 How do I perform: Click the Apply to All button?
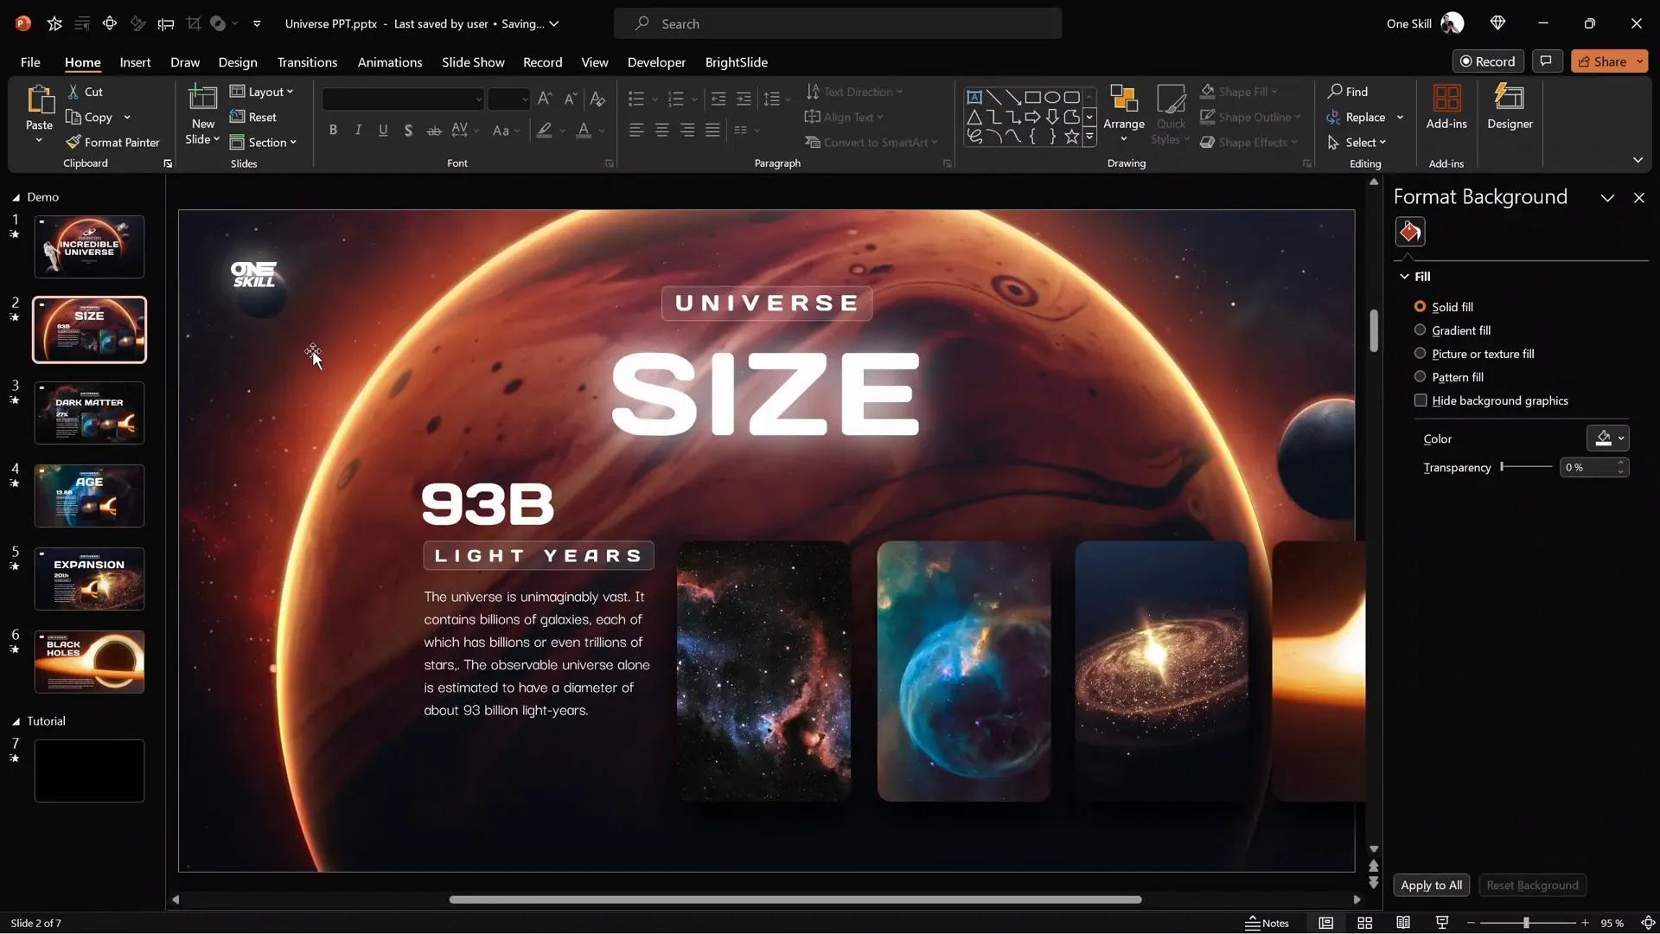[1431, 885]
